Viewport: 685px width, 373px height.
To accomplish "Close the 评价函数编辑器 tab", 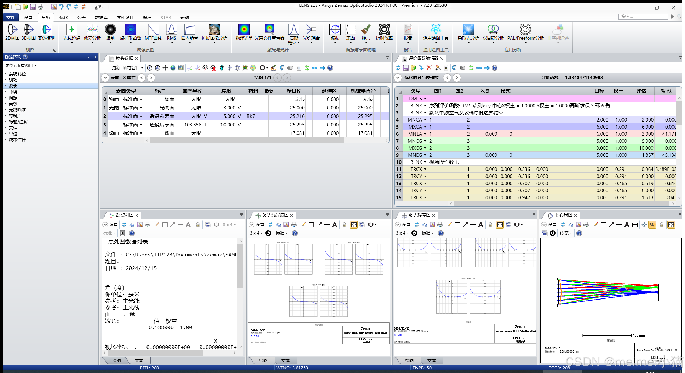I will click(x=442, y=58).
